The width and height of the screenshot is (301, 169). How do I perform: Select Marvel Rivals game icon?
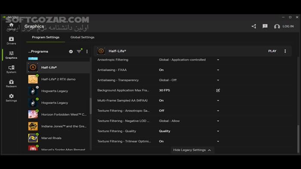[33, 138]
